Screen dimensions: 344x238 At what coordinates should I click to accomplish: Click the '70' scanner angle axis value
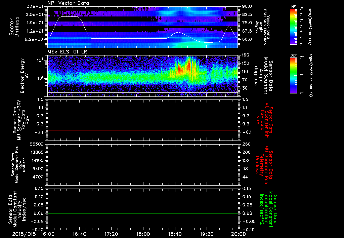[x=245, y=80]
